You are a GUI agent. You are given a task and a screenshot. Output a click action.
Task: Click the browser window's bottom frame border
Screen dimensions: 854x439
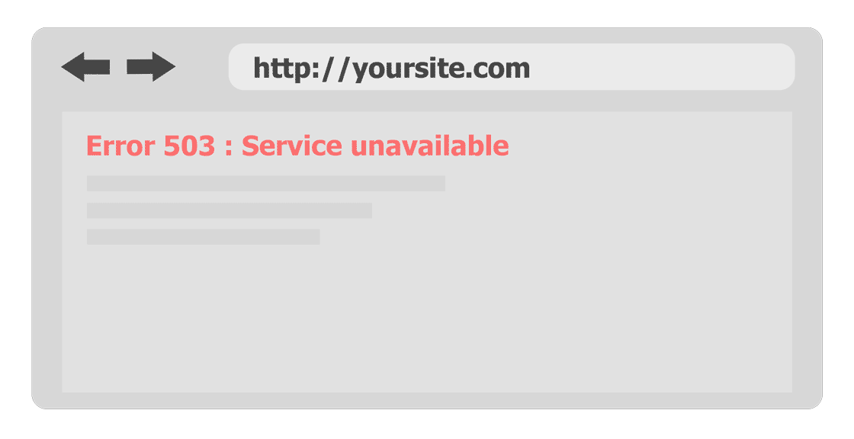click(427, 401)
